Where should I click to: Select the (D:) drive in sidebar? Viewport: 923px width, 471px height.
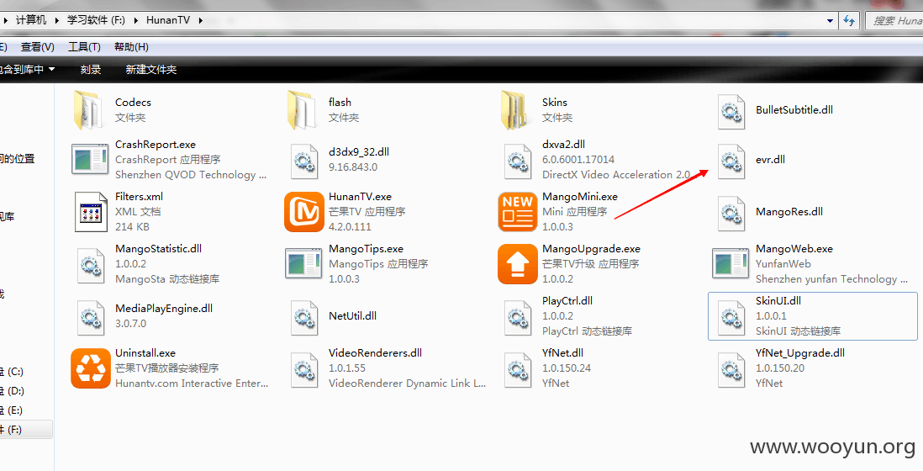click(12, 391)
